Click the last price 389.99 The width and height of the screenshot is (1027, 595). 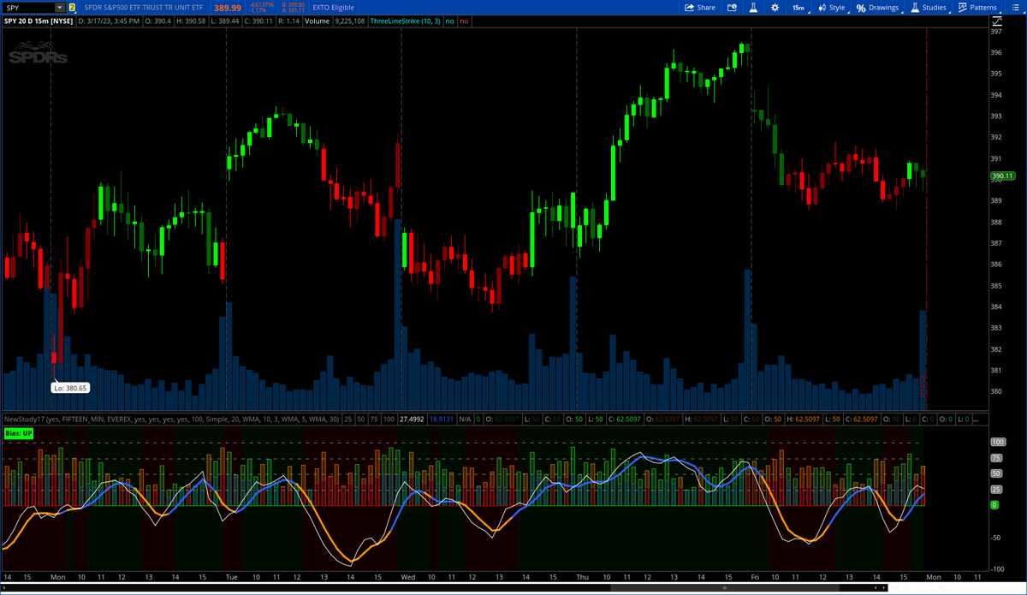pos(228,8)
